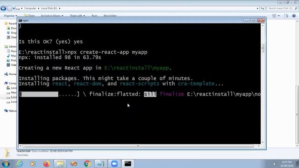Click the taskbar icon left of Zoom
The image size is (299, 168).
click(x=101, y=164)
